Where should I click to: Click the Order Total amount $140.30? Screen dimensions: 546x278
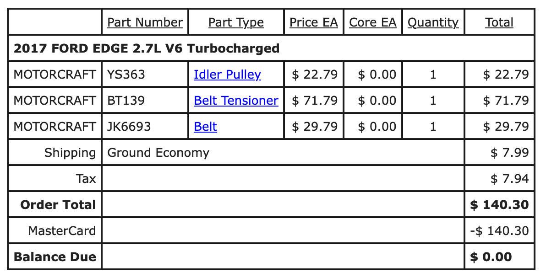click(x=499, y=205)
